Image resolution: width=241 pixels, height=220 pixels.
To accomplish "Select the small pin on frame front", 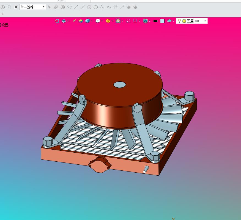I will pos(146,170).
